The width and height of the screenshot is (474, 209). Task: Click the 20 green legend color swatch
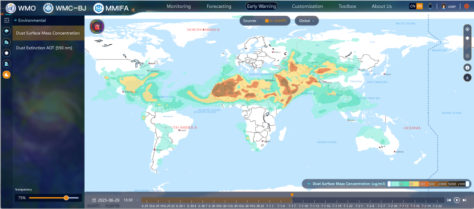tap(404, 184)
